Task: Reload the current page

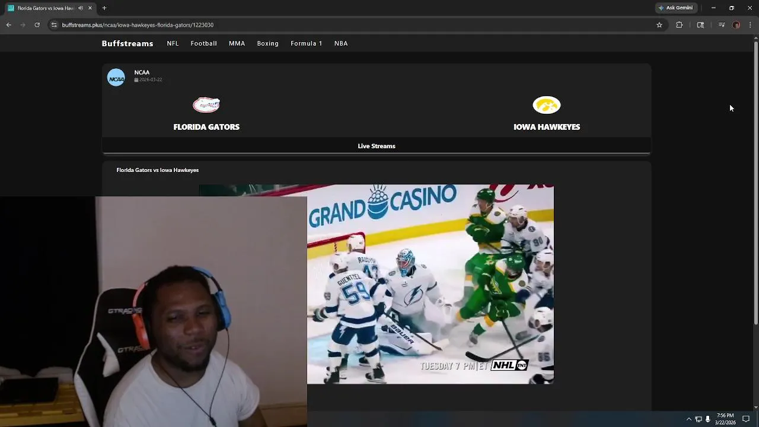Action: point(37,25)
